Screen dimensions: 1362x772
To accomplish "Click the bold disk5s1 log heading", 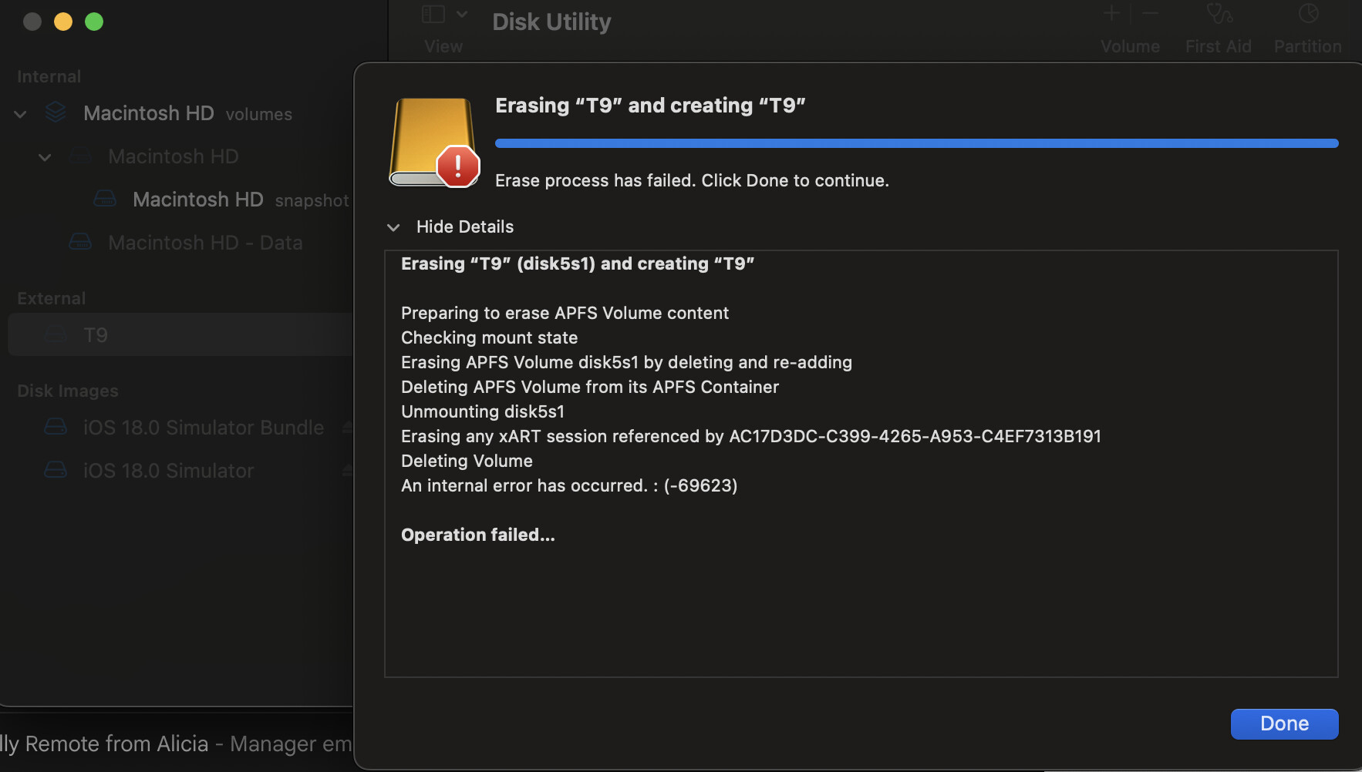I will [x=578, y=263].
